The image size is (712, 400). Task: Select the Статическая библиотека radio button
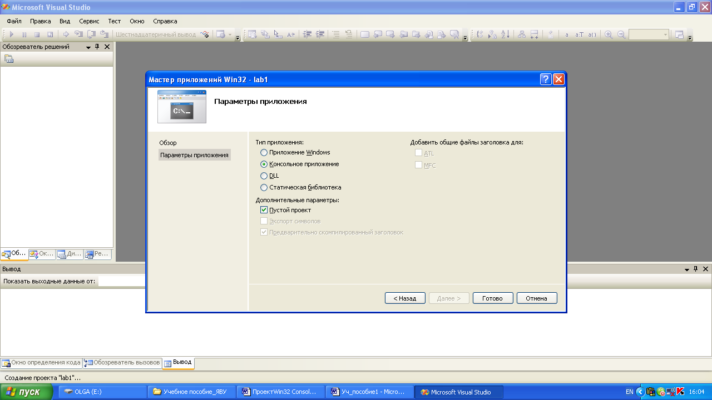click(x=264, y=187)
